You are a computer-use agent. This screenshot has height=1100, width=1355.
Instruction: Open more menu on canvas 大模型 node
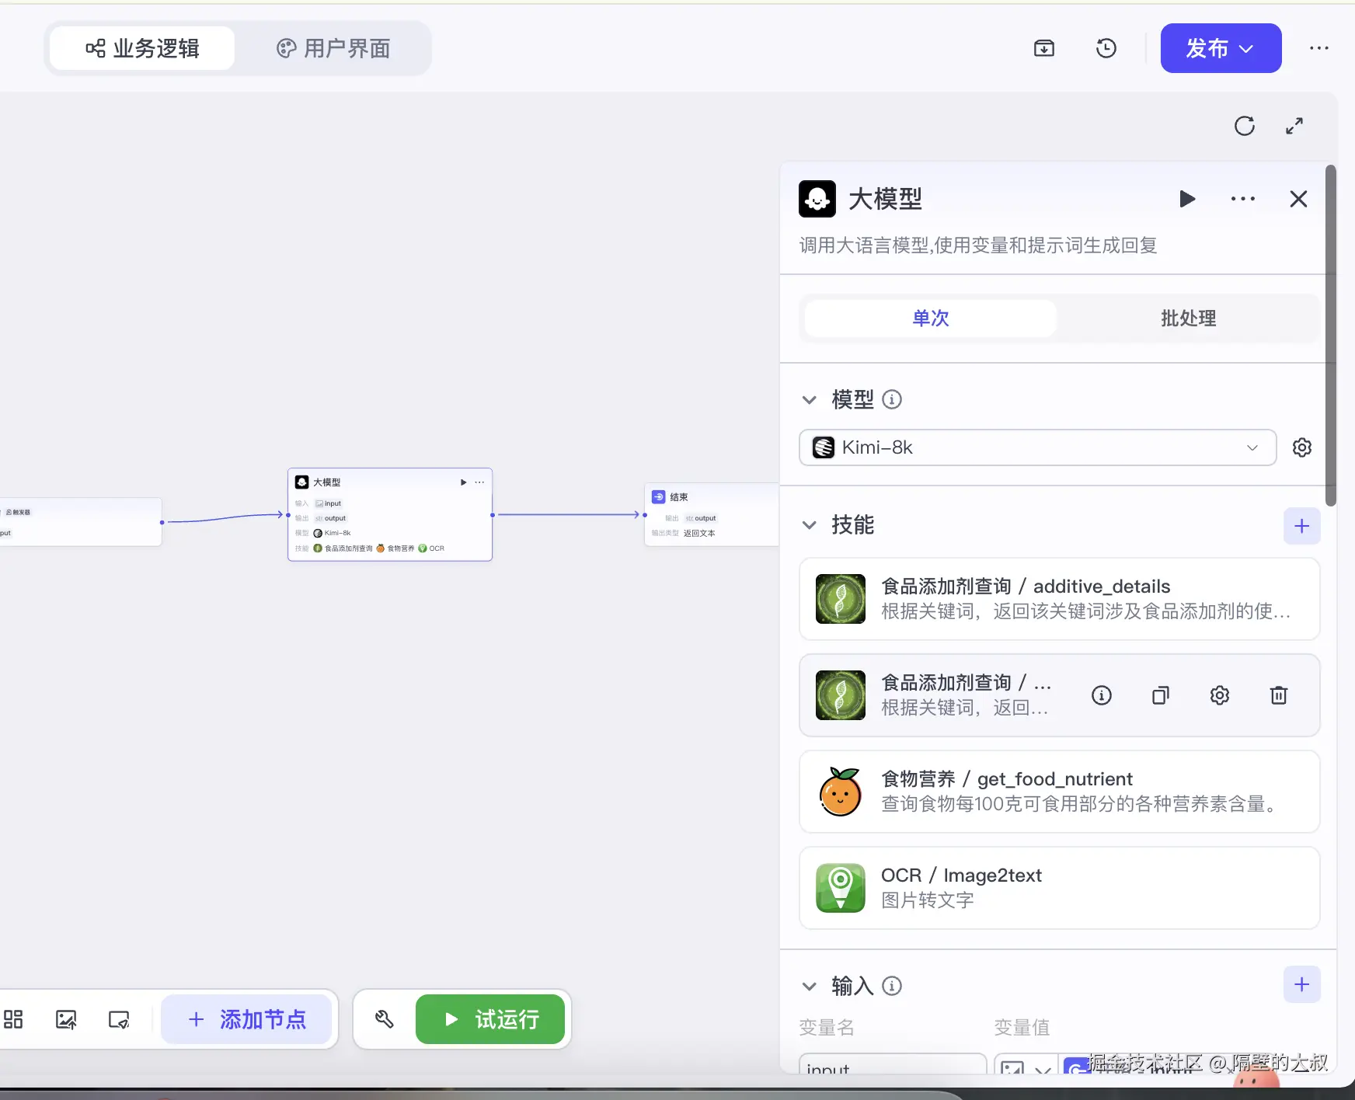[479, 482]
